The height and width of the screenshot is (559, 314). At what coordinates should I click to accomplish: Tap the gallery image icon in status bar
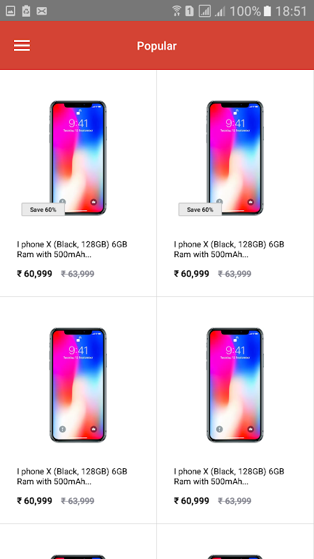(x=10, y=11)
